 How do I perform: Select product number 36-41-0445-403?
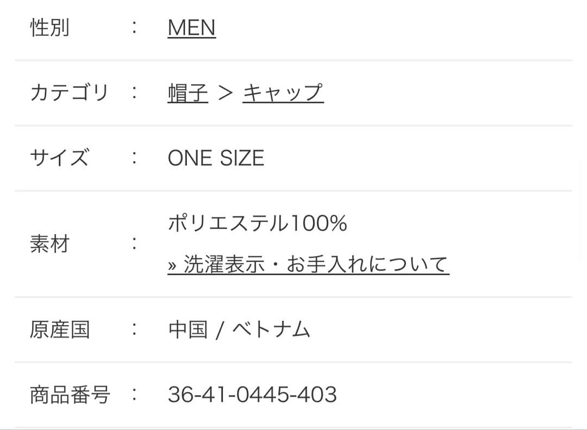click(x=252, y=395)
